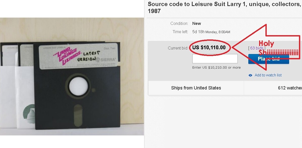Click the Enter US $10,210.00 or more hint
This screenshot has width=302, height=148.
click(216, 68)
